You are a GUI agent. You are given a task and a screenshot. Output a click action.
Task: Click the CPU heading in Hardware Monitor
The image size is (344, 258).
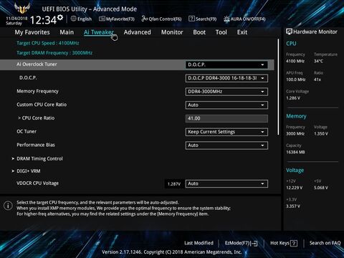291,44
